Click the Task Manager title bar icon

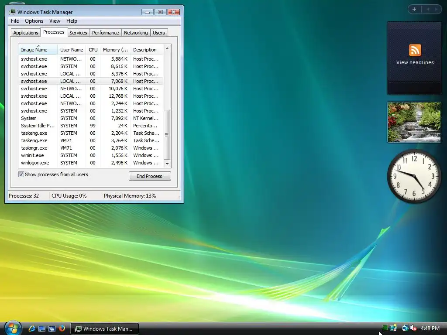tap(12, 12)
